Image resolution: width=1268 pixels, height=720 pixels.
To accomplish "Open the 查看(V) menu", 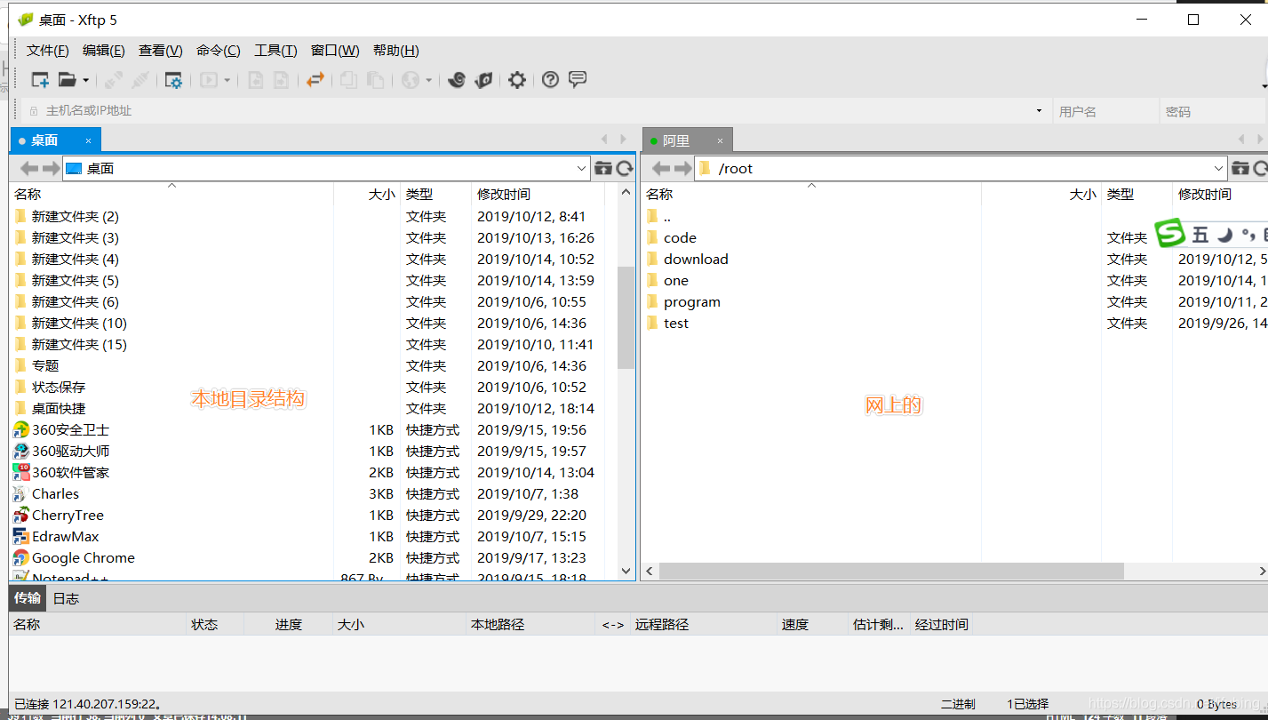I will (x=161, y=51).
